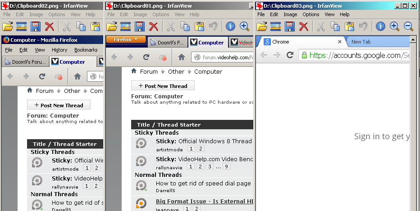
Task: Delete red X icon in Clipboard01 toolbar
Action: 154,26
